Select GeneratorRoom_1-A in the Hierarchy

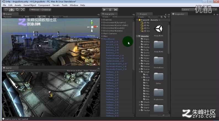pos(116,64)
